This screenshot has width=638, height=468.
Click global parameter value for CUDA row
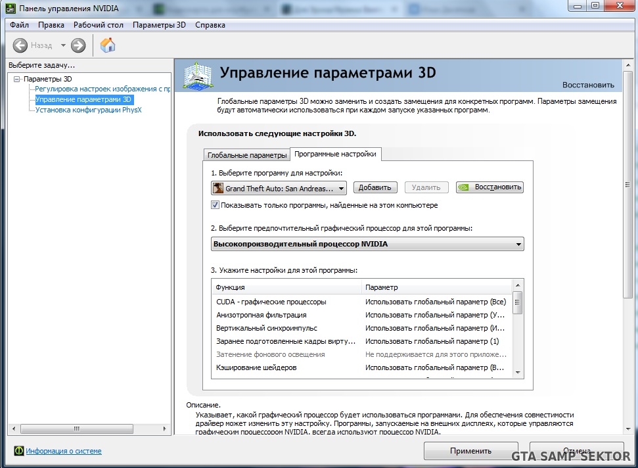436,302
